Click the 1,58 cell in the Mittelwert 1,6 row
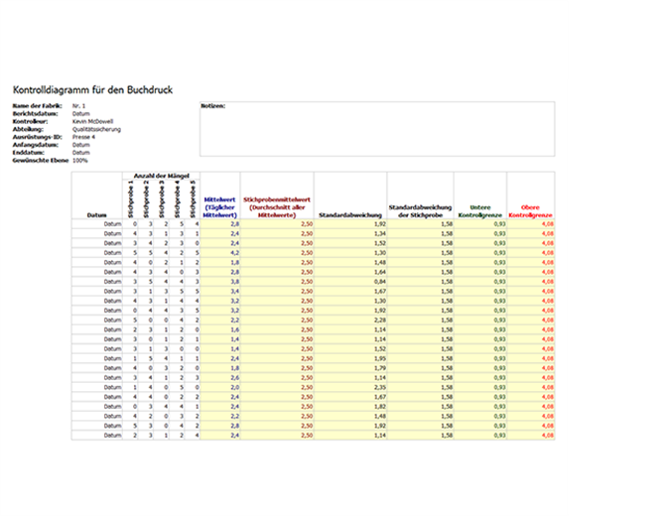The image size is (670, 516). (x=421, y=329)
